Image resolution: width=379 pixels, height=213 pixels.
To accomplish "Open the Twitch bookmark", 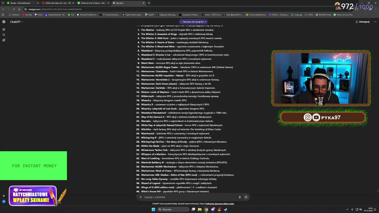I will 38,14.
